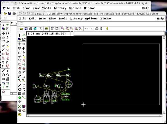Image resolution: width=167 pixels, height=124 pixels.
Task: Open the Tools menu in Board window
Action: [63, 19]
